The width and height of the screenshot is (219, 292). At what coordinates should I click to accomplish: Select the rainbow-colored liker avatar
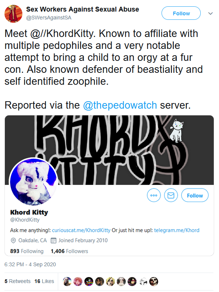(89, 282)
